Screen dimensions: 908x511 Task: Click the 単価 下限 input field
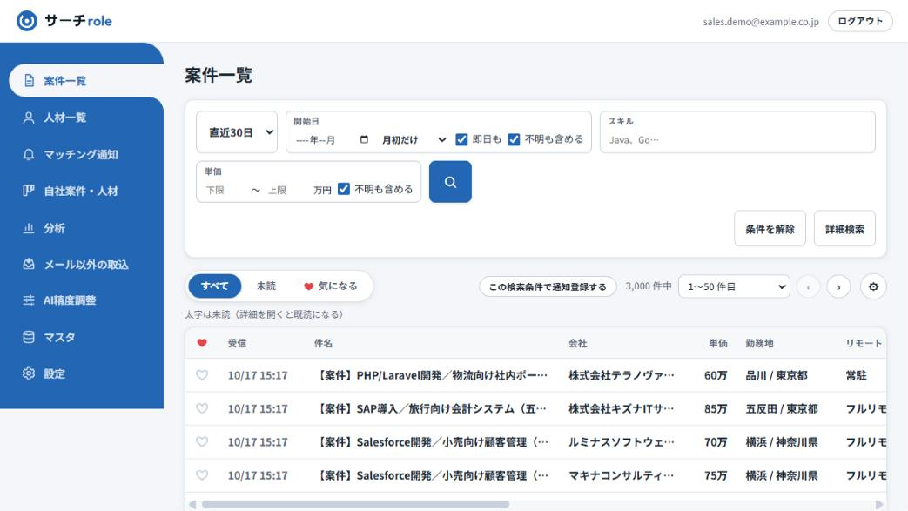click(225, 190)
